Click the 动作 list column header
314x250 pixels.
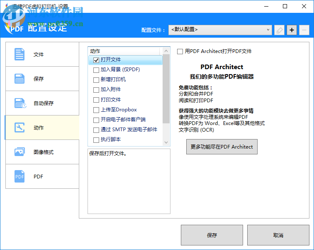click(x=124, y=51)
